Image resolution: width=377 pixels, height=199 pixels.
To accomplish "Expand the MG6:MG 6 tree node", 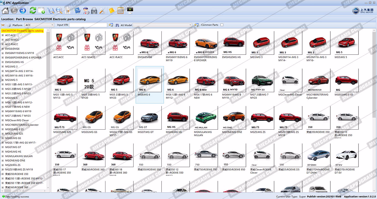I will coord(2,98).
